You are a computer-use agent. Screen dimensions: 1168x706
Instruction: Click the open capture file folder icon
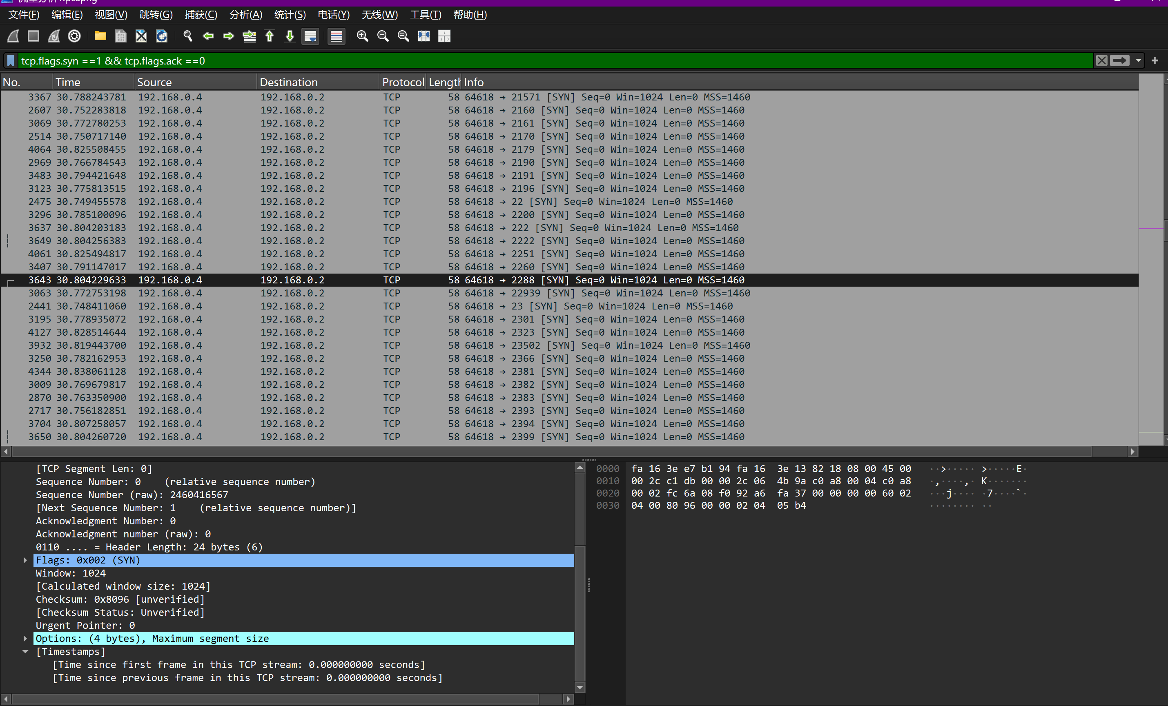pyautogui.click(x=100, y=36)
